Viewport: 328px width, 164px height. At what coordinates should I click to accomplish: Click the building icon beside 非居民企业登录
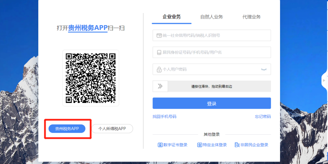point(237,145)
